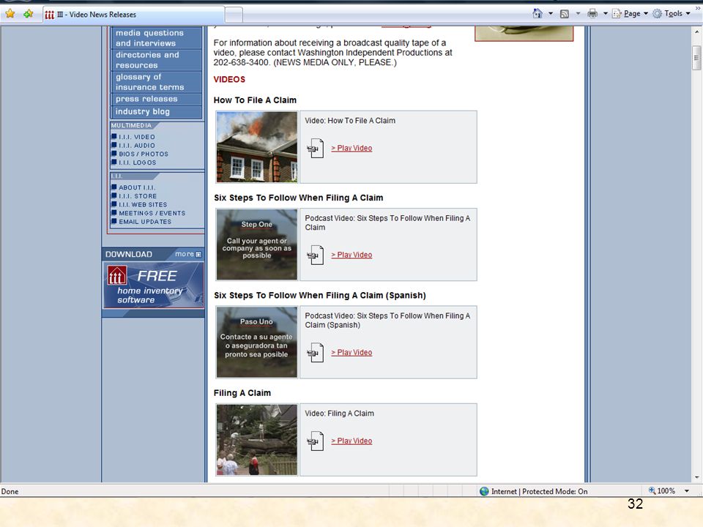Go to I.I.I. AUDIO link

[137, 146]
